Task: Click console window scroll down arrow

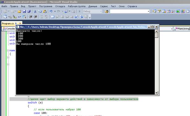Action: click(157, 93)
